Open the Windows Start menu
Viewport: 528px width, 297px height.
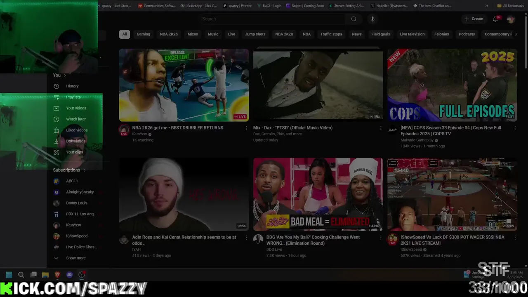click(x=9, y=275)
